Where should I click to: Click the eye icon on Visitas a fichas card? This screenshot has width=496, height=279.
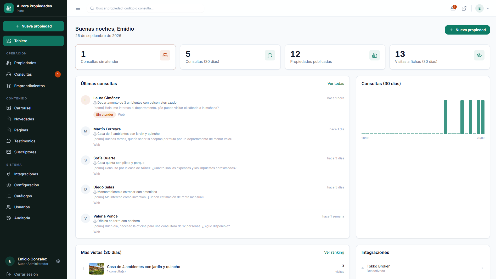click(x=479, y=55)
